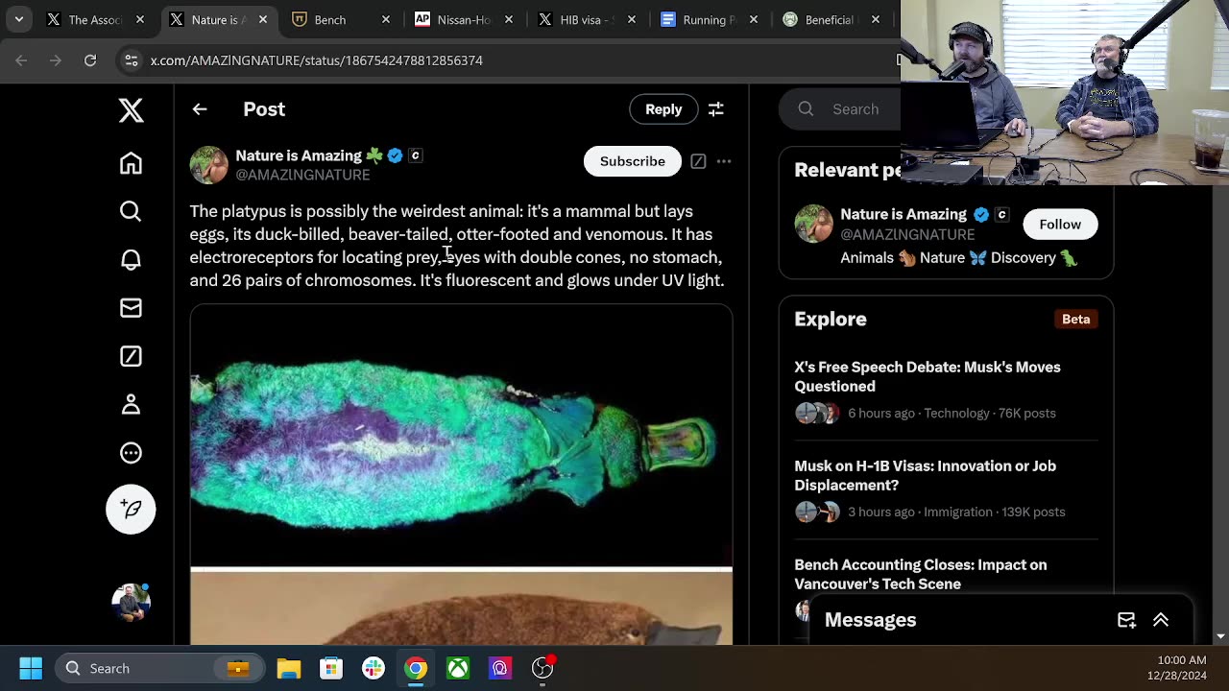
Task: Open the brown platypus photo
Action: coord(461,608)
